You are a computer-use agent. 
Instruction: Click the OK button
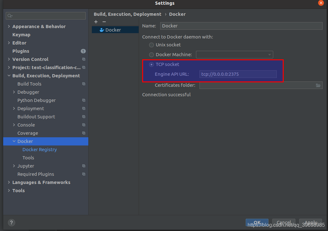pos(257,222)
